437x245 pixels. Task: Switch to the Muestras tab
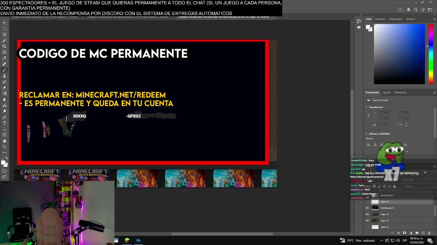point(380,19)
